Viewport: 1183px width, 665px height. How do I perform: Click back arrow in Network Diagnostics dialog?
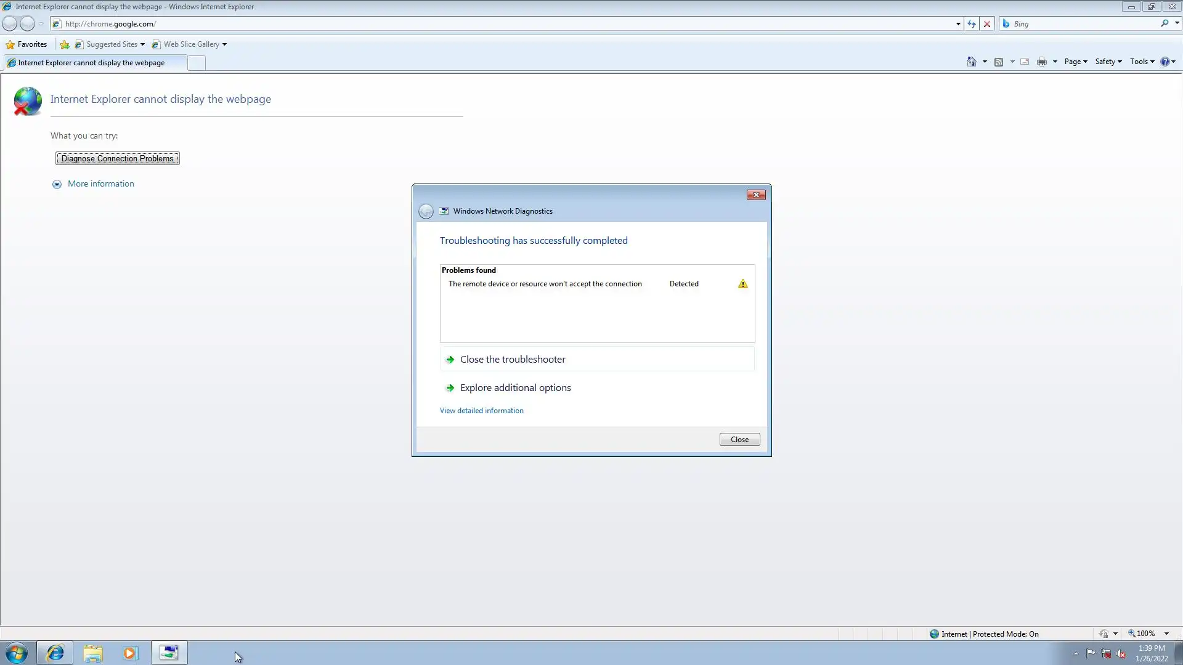point(426,211)
